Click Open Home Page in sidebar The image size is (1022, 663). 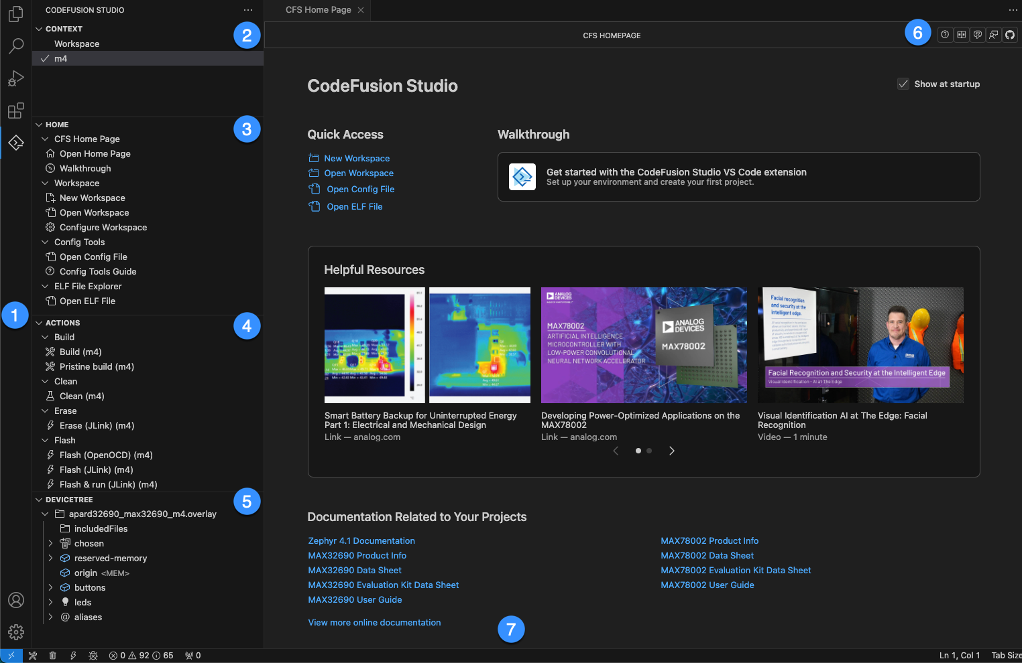point(95,153)
